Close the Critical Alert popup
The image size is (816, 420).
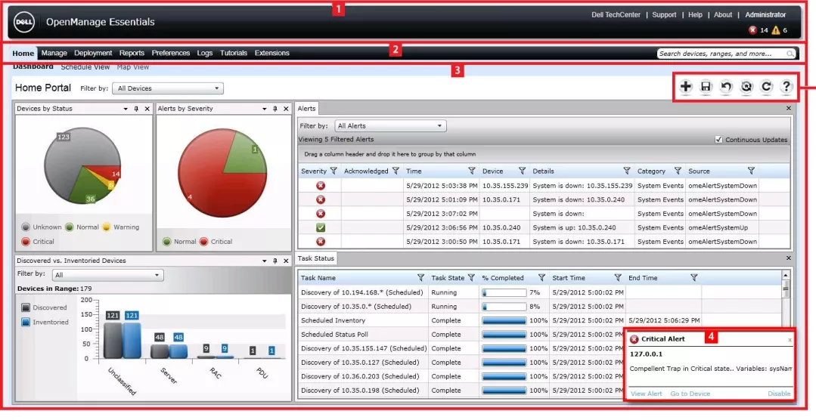point(790,340)
